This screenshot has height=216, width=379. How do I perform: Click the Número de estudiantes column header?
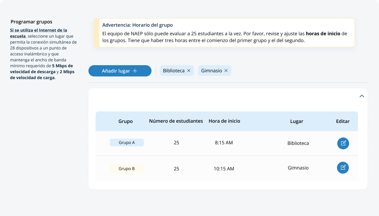coord(176,121)
